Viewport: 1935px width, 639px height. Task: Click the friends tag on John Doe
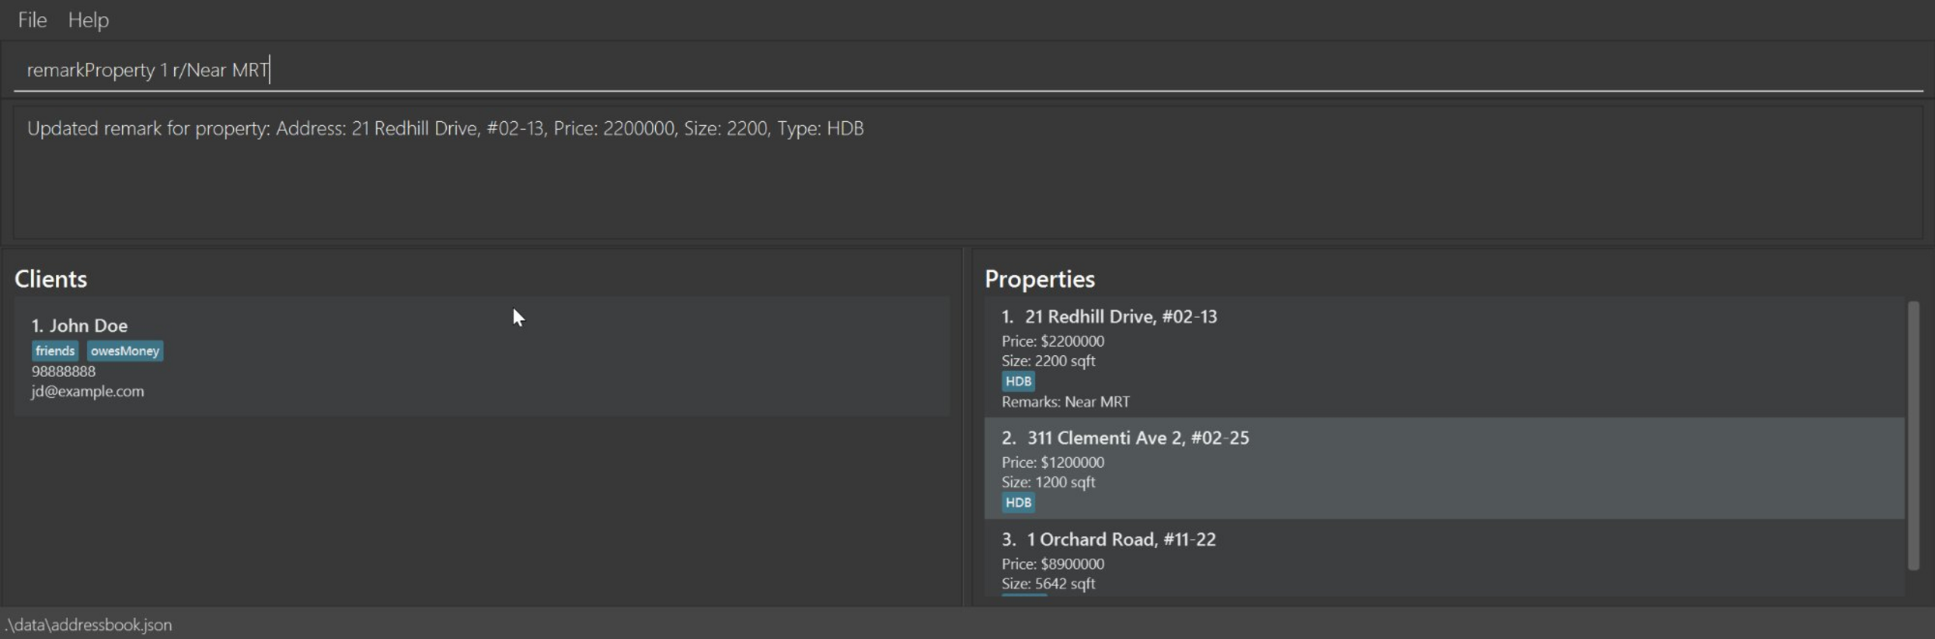point(55,351)
